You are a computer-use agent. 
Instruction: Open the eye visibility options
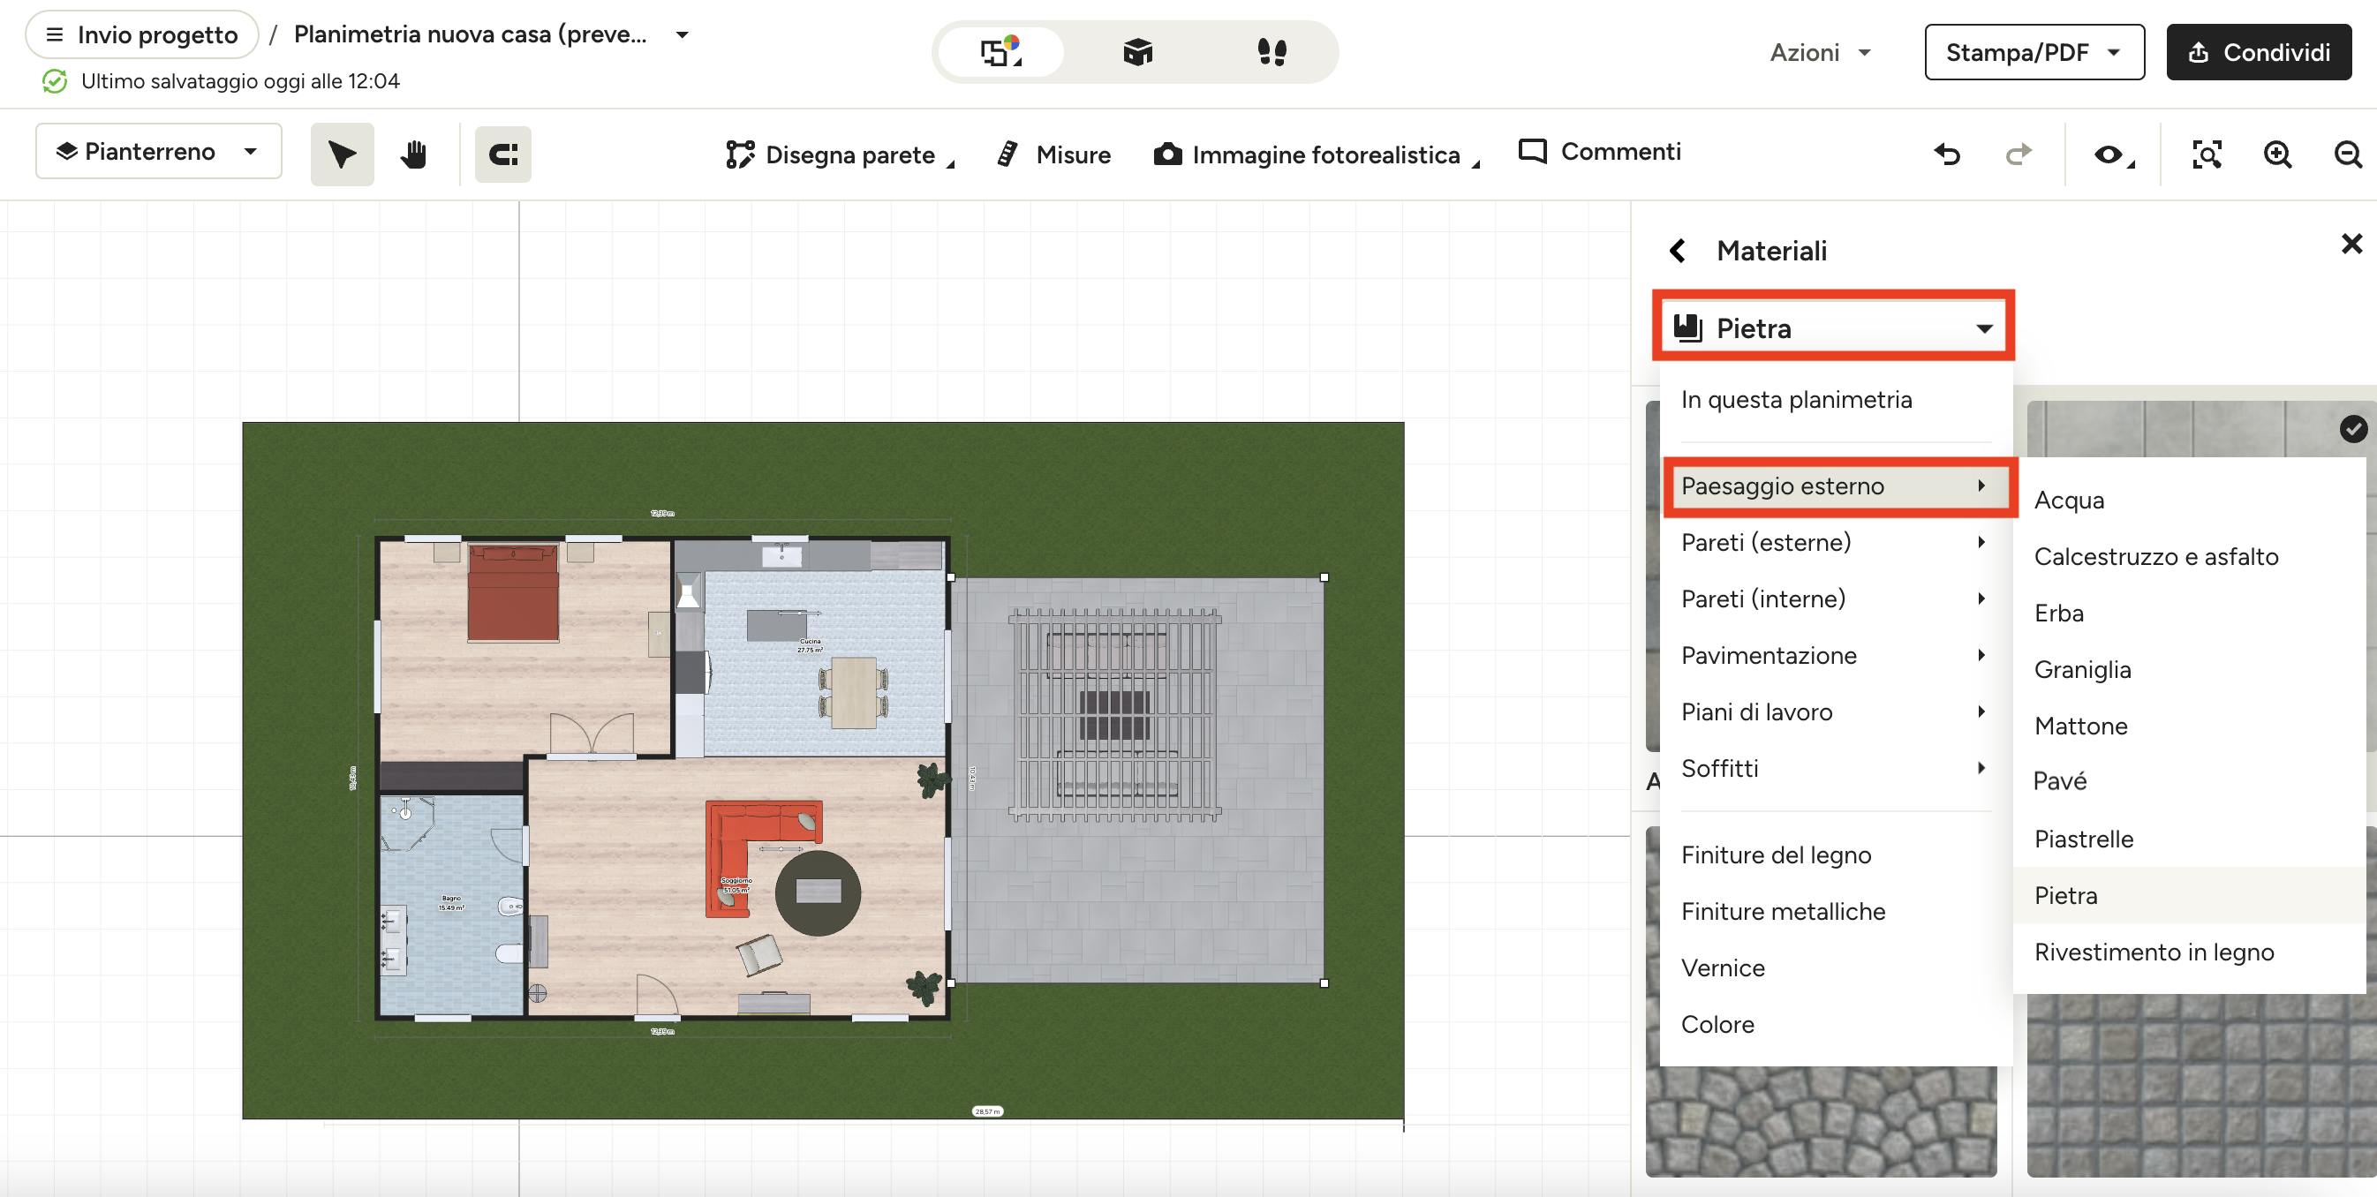tap(2113, 154)
